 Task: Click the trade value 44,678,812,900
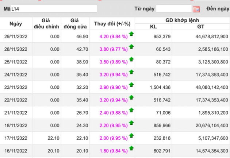pos(212,36)
